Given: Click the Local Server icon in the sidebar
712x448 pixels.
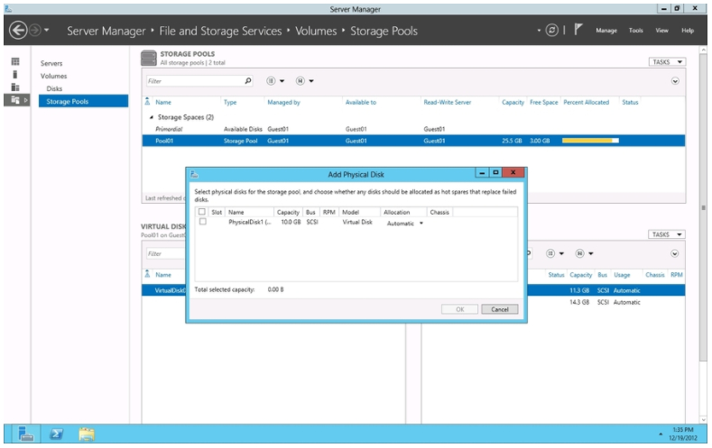Looking at the screenshot, I should 15,74.
